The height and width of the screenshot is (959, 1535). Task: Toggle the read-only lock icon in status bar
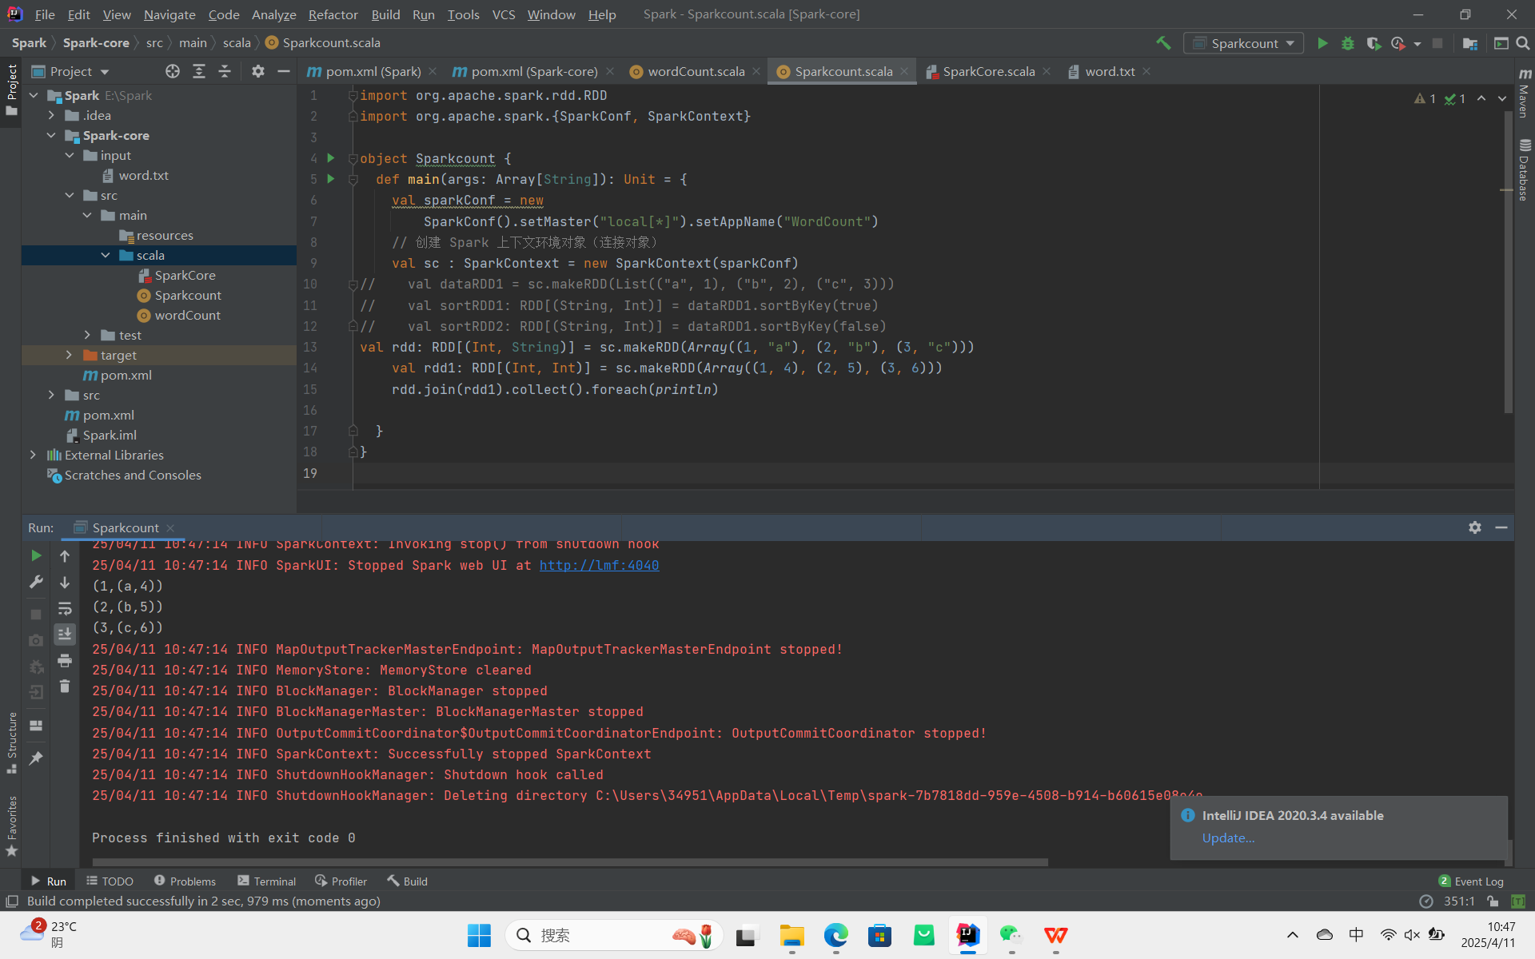[x=1493, y=901]
